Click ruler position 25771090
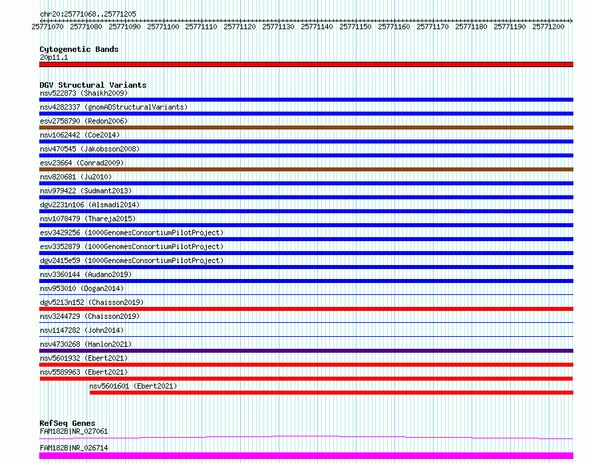 pyautogui.click(x=124, y=27)
